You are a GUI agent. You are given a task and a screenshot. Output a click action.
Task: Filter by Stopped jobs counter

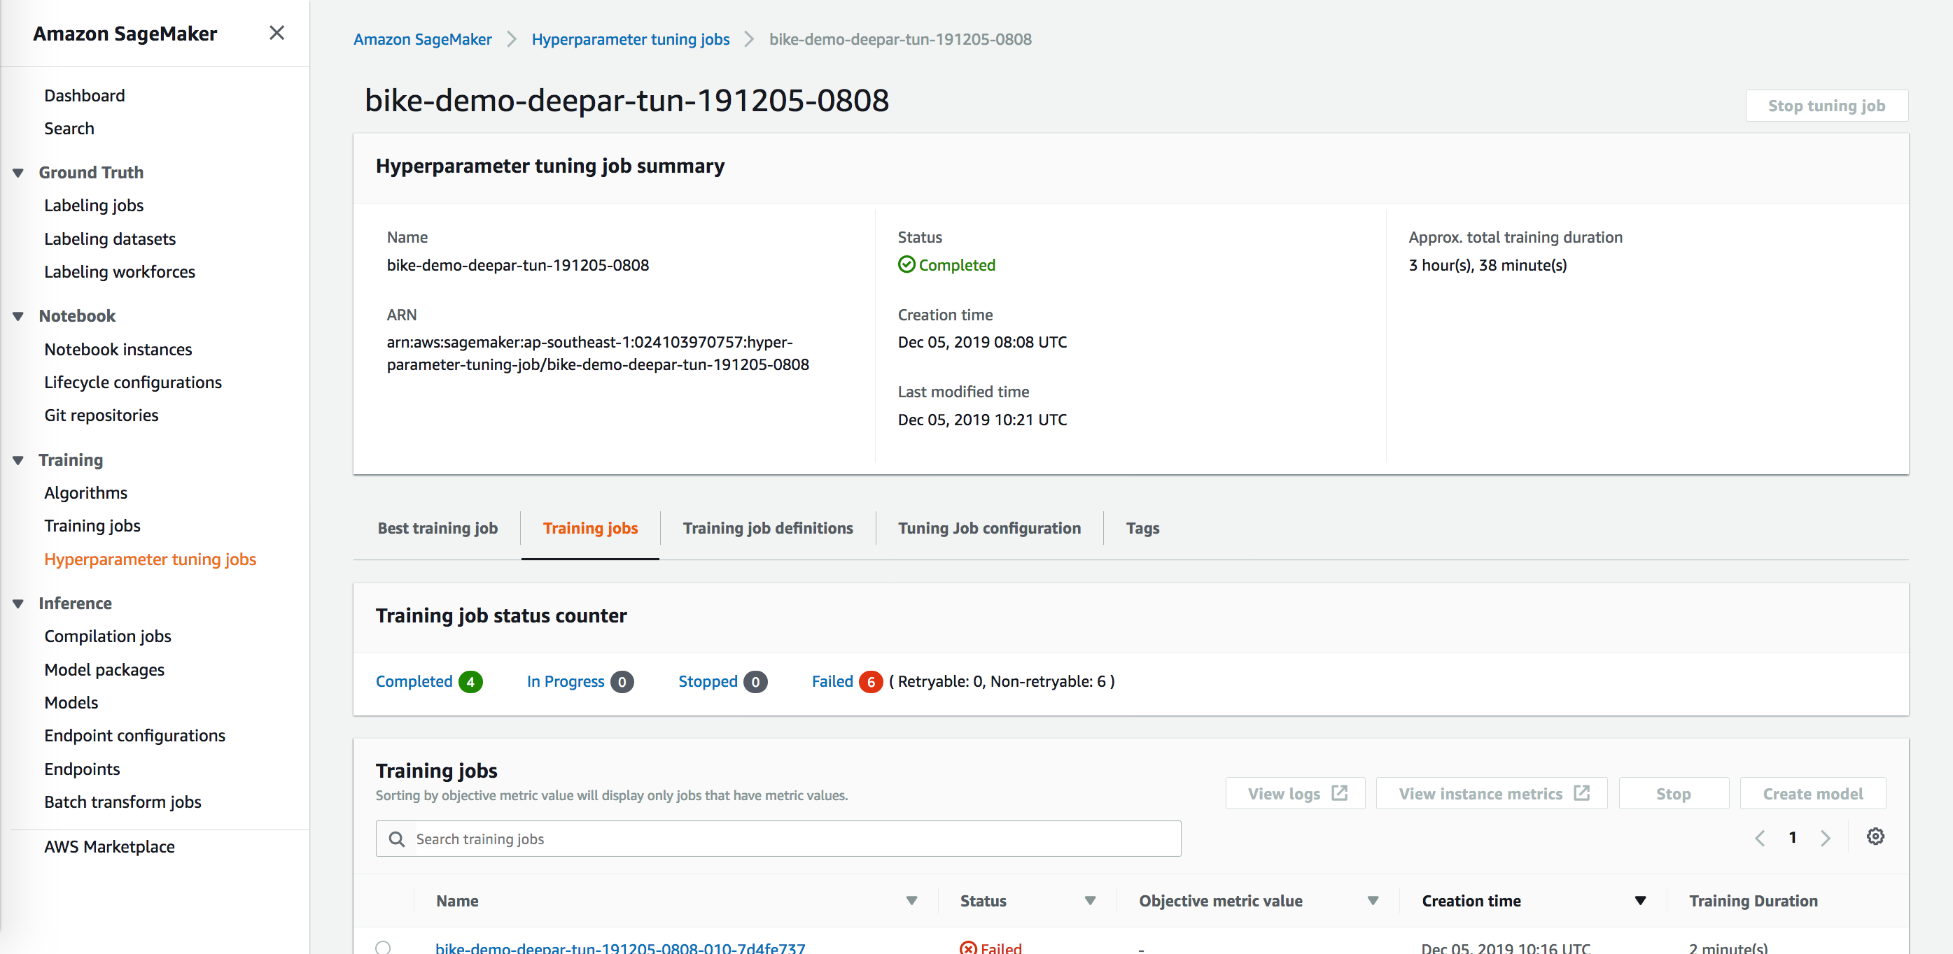point(722,681)
